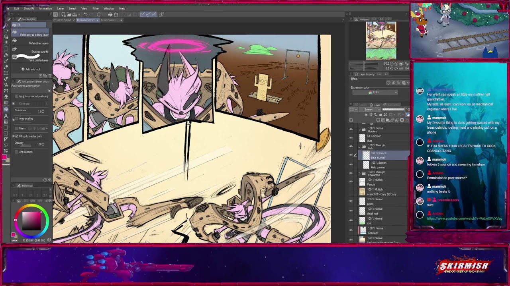This screenshot has width=510, height=286.
Task: Select the Halo painted layer
Action: coord(383,165)
